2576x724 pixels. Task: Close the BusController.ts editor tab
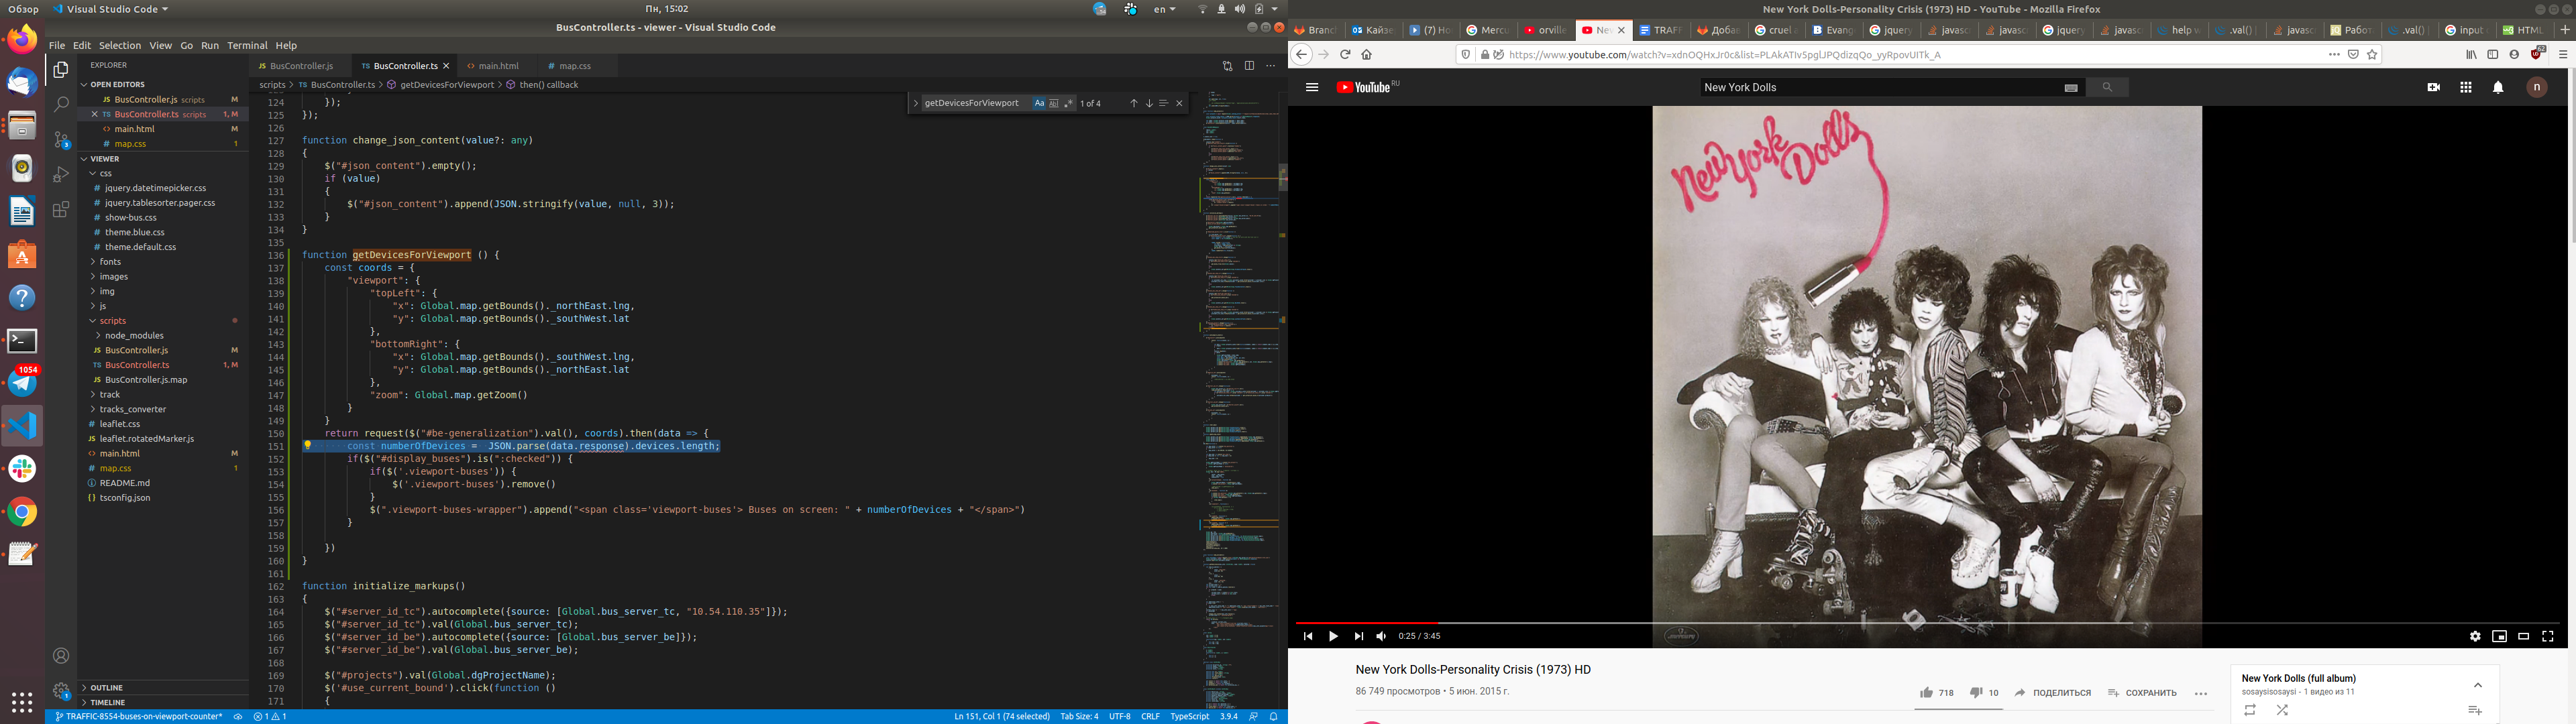(x=446, y=66)
